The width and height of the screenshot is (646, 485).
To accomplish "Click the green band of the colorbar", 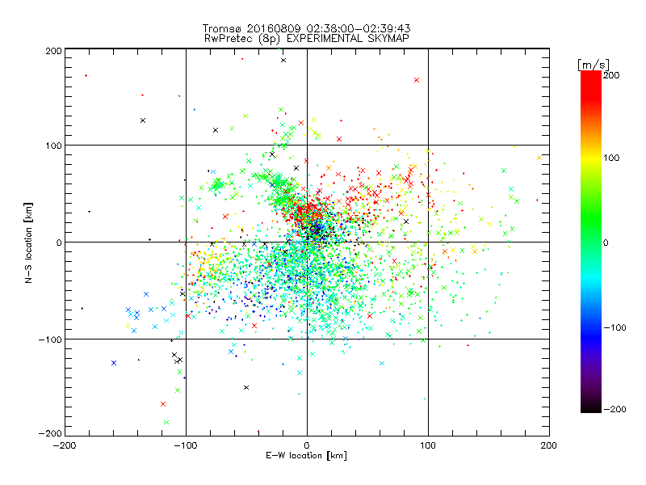I will (591, 218).
